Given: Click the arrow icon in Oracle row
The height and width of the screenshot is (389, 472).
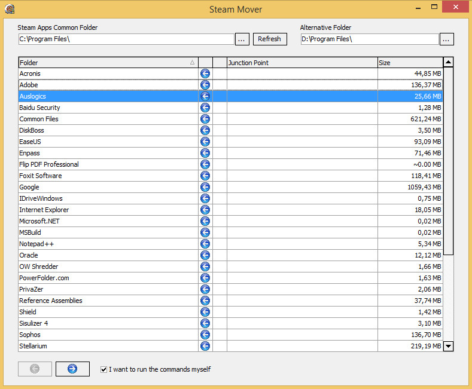Looking at the screenshot, I should (205, 255).
